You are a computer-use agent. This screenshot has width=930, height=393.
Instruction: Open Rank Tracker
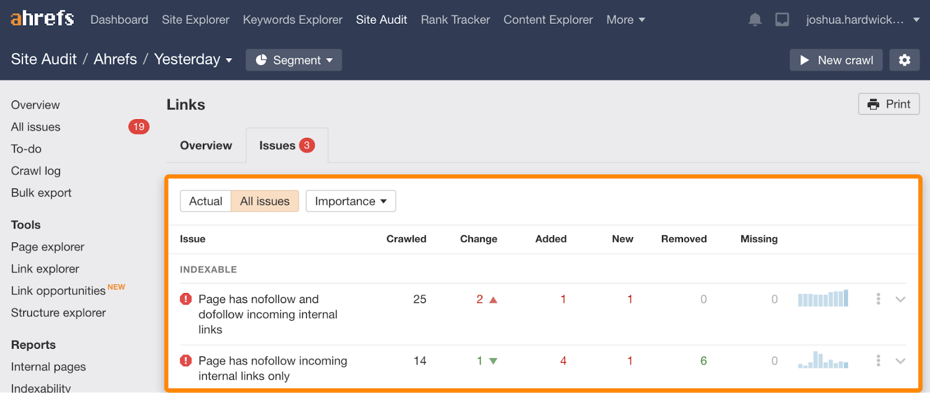pyautogui.click(x=455, y=20)
